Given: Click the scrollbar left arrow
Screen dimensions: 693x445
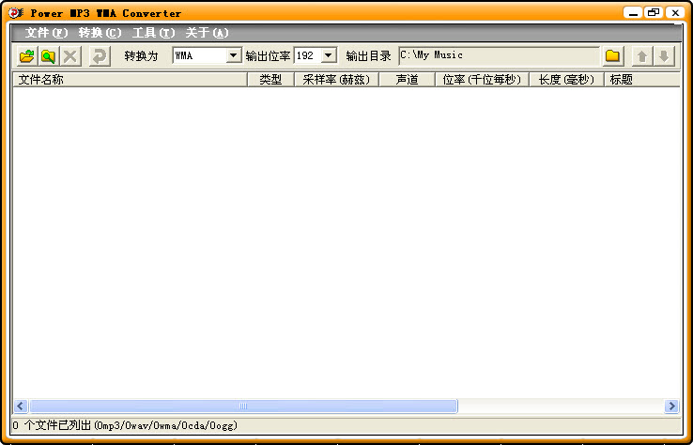Looking at the screenshot, I should [x=21, y=406].
